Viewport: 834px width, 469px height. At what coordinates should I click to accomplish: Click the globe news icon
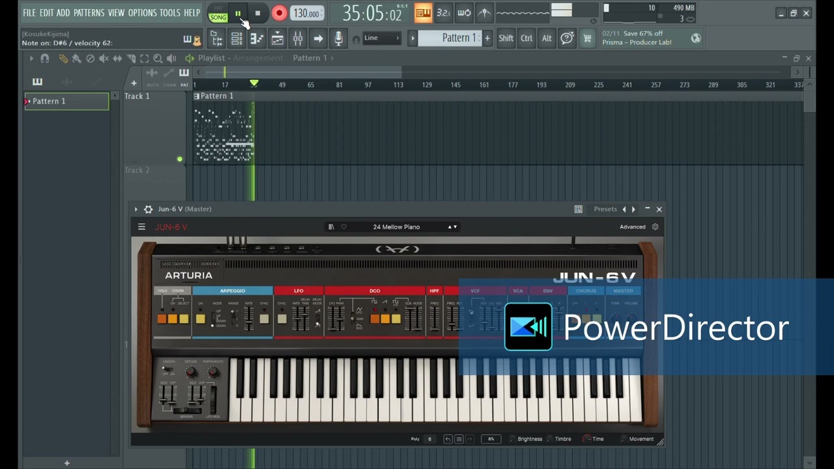click(696, 38)
